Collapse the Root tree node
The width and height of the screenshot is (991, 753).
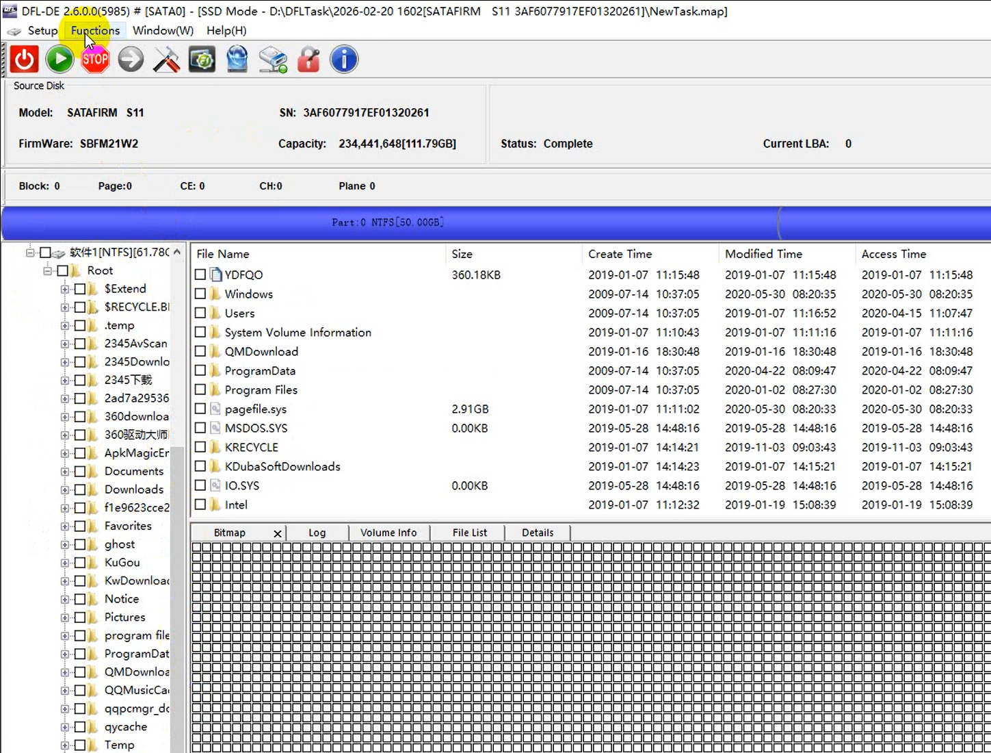pyautogui.click(x=47, y=271)
